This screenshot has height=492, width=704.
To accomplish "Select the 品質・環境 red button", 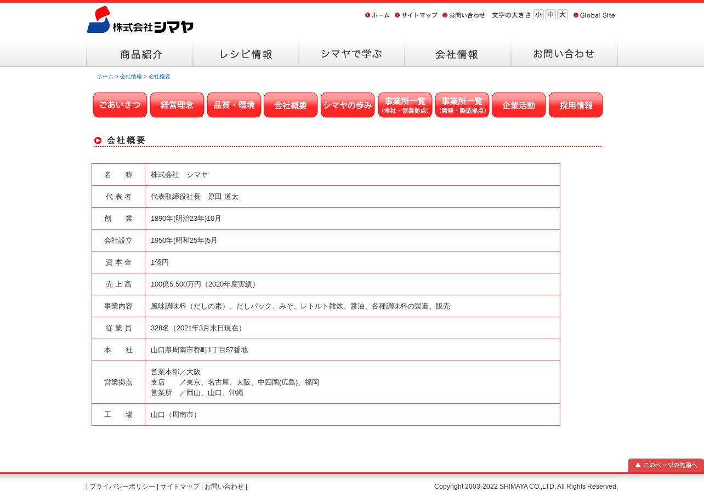I will 234,105.
